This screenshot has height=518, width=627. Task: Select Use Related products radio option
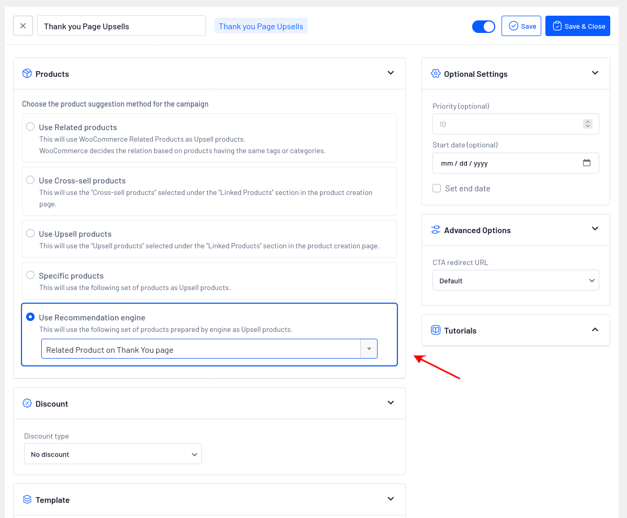pyautogui.click(x=30, y=127)
